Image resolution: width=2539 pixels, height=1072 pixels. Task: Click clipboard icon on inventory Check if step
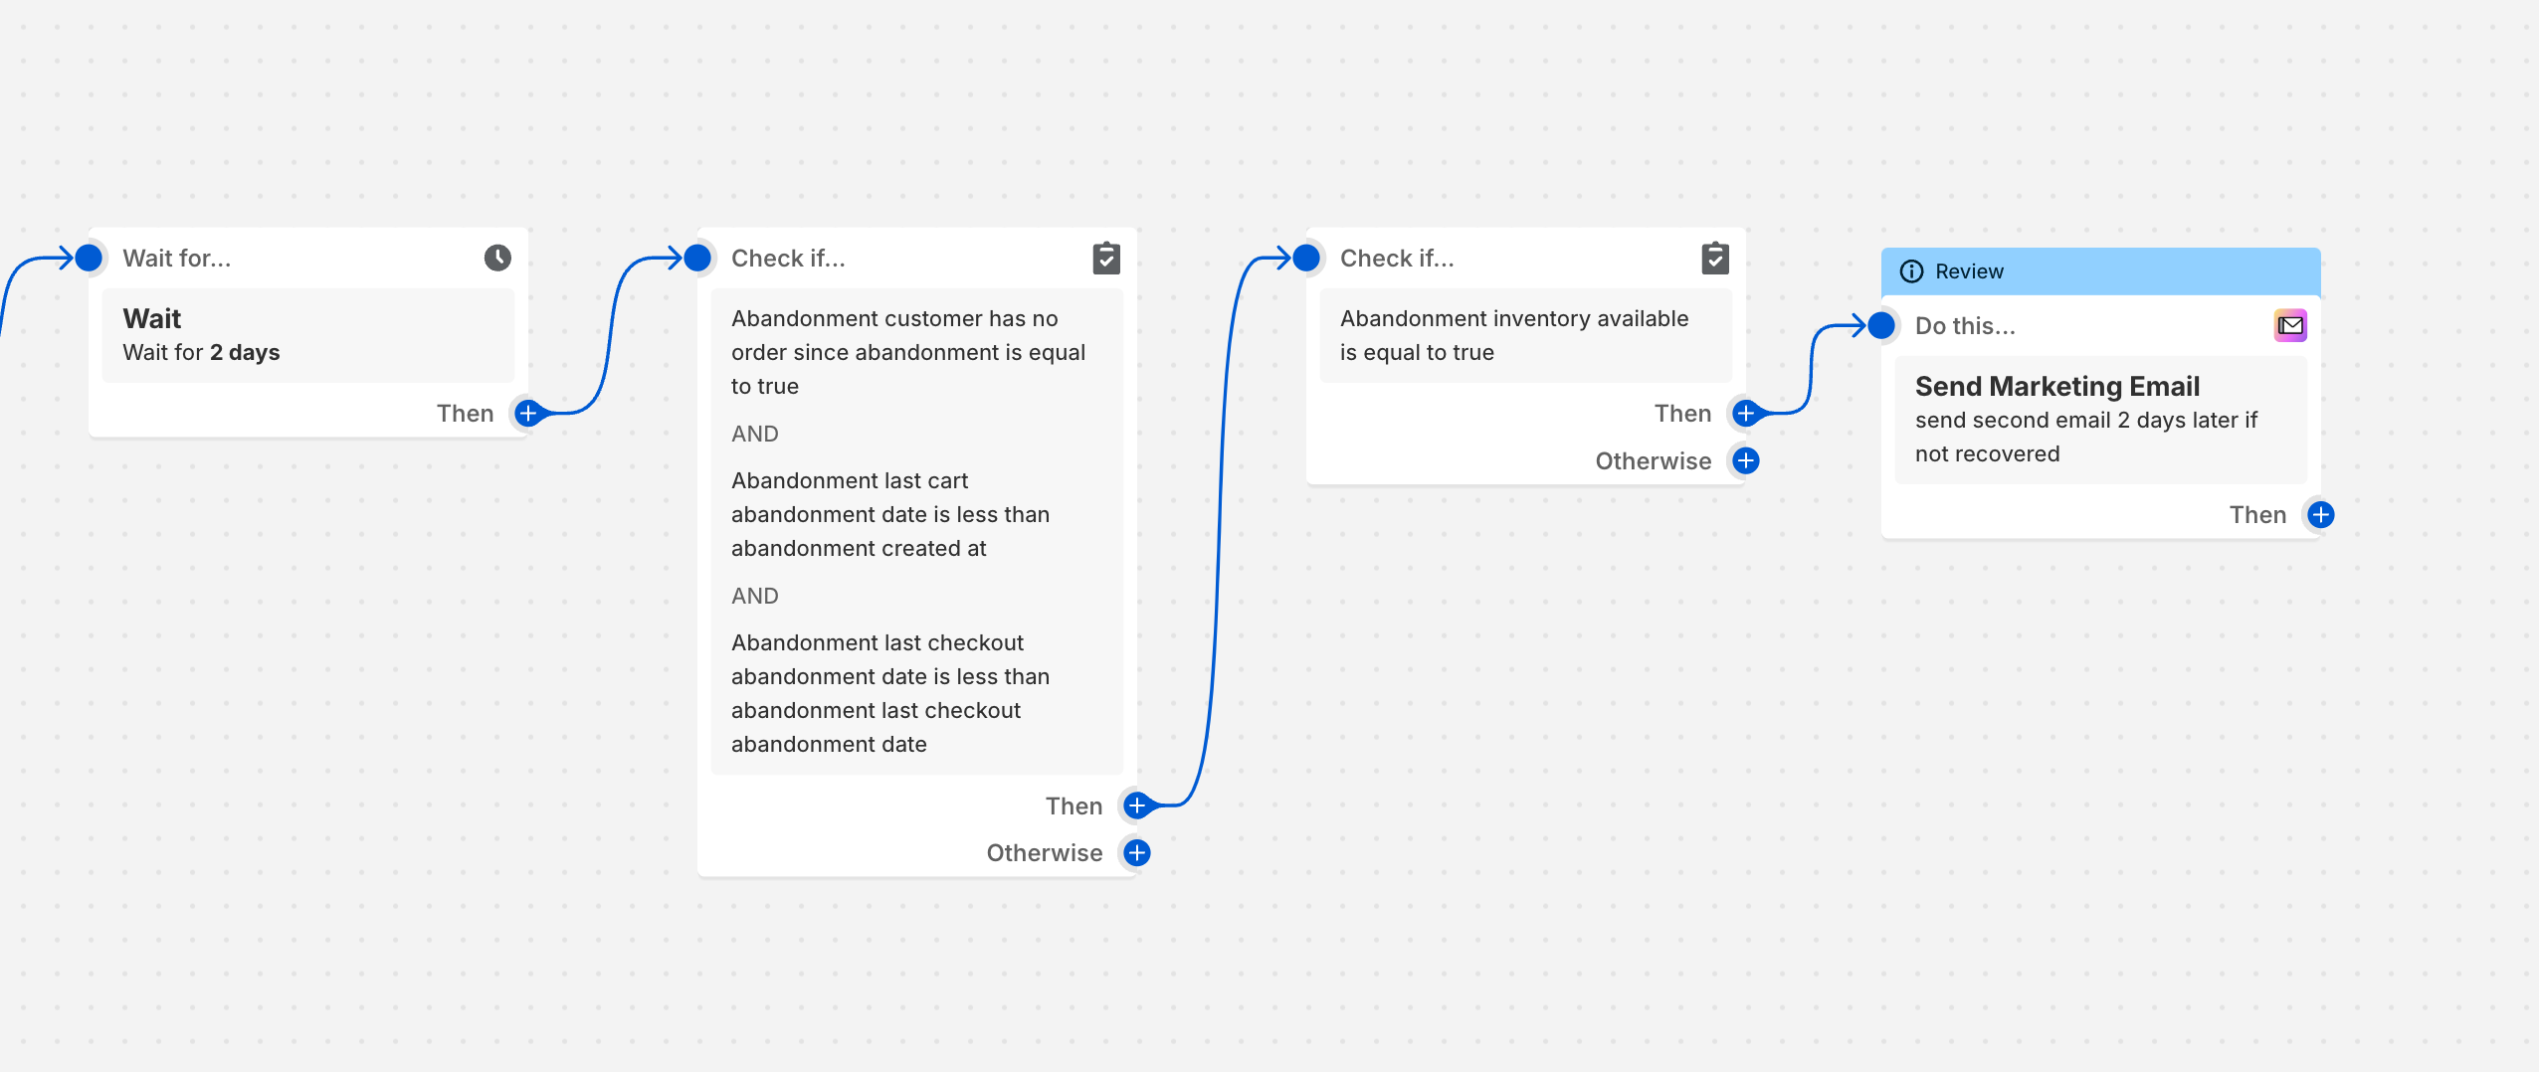[x=1715, y=259]
